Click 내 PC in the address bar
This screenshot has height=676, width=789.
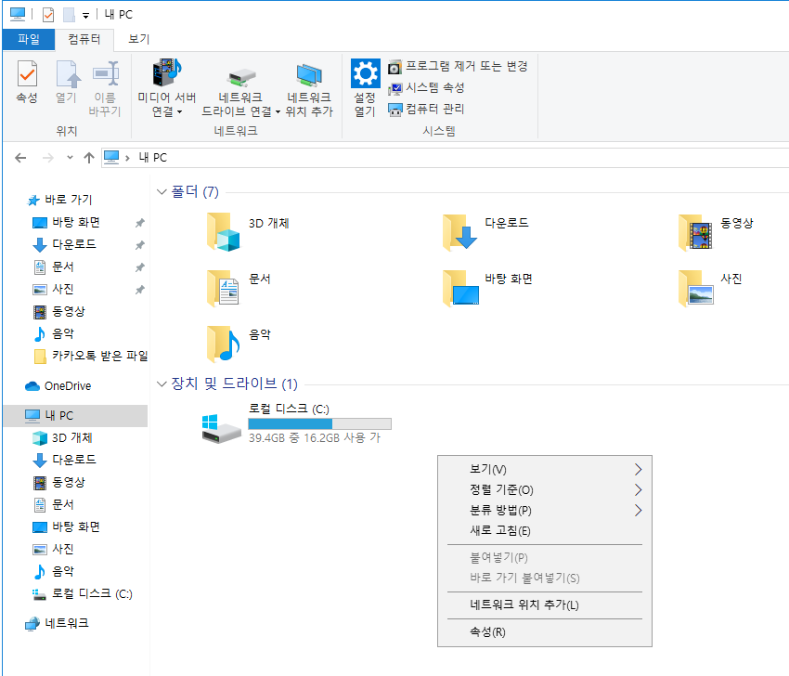(x=153, y=158)
